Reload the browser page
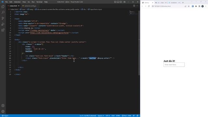 pos(149,6)
